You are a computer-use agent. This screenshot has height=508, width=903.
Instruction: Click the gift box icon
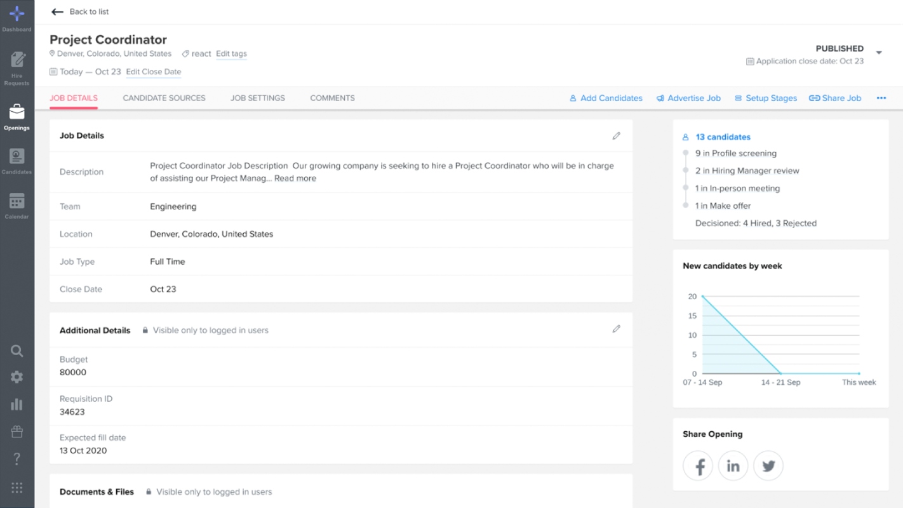[17, 432]
